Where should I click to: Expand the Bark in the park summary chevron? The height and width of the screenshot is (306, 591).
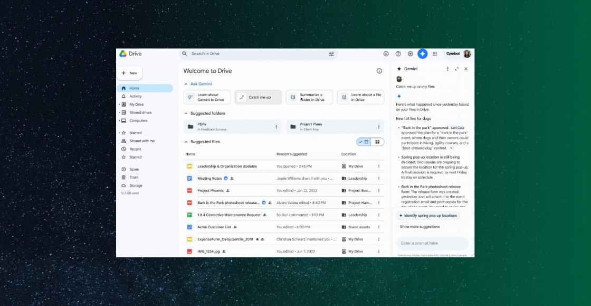pos(452,149)
